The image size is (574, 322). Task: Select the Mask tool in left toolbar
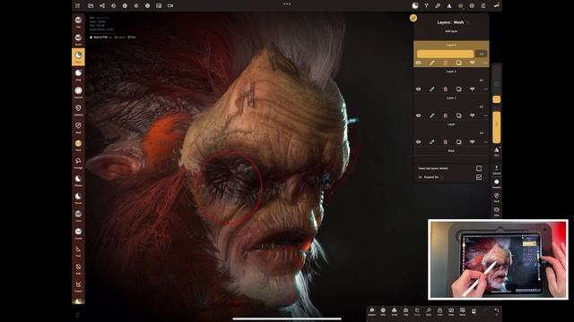pos(78,127)
